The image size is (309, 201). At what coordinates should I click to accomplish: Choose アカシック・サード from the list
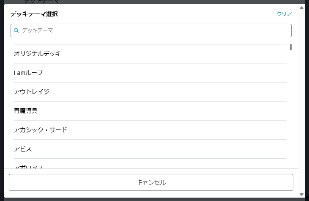[x=41, y=130]
